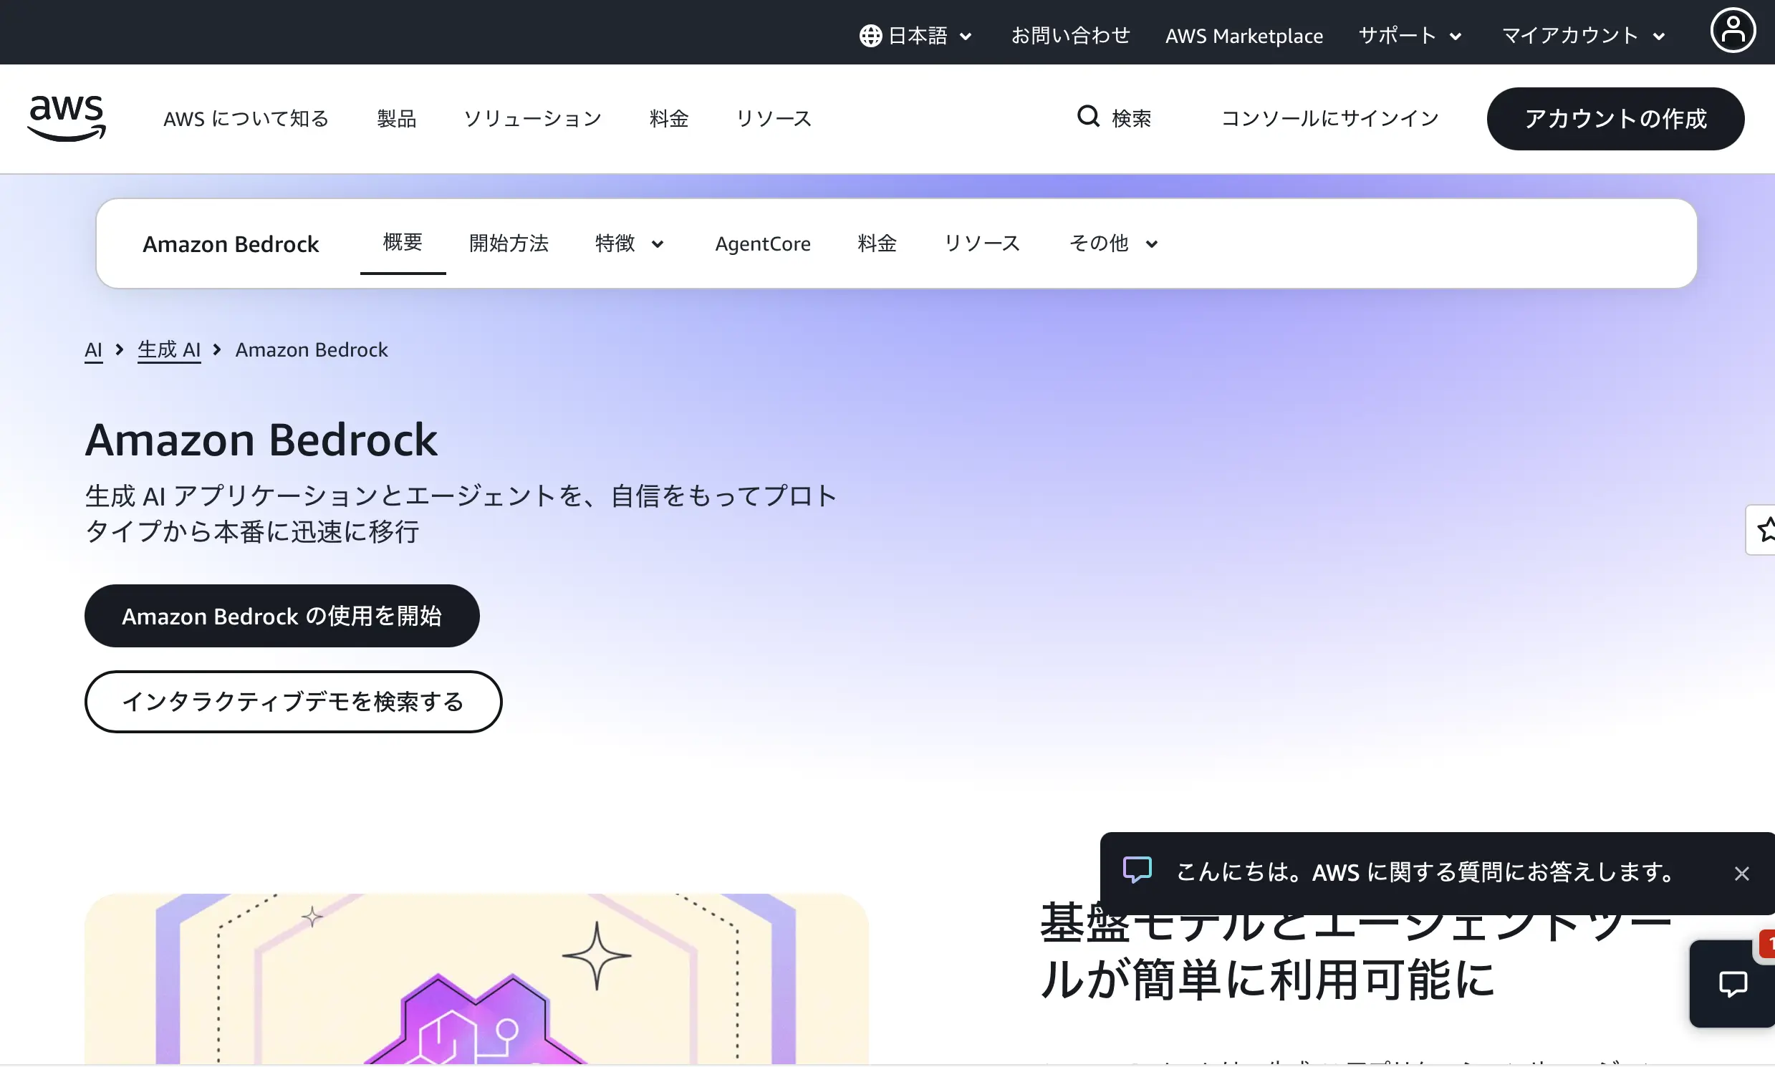This screenshot has width=1775, height=1067.
Task: Open the 料金 menu in main navigation
Action: click(x=669, y=119)
